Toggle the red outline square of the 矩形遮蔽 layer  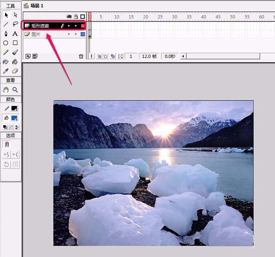pos(83,26)
